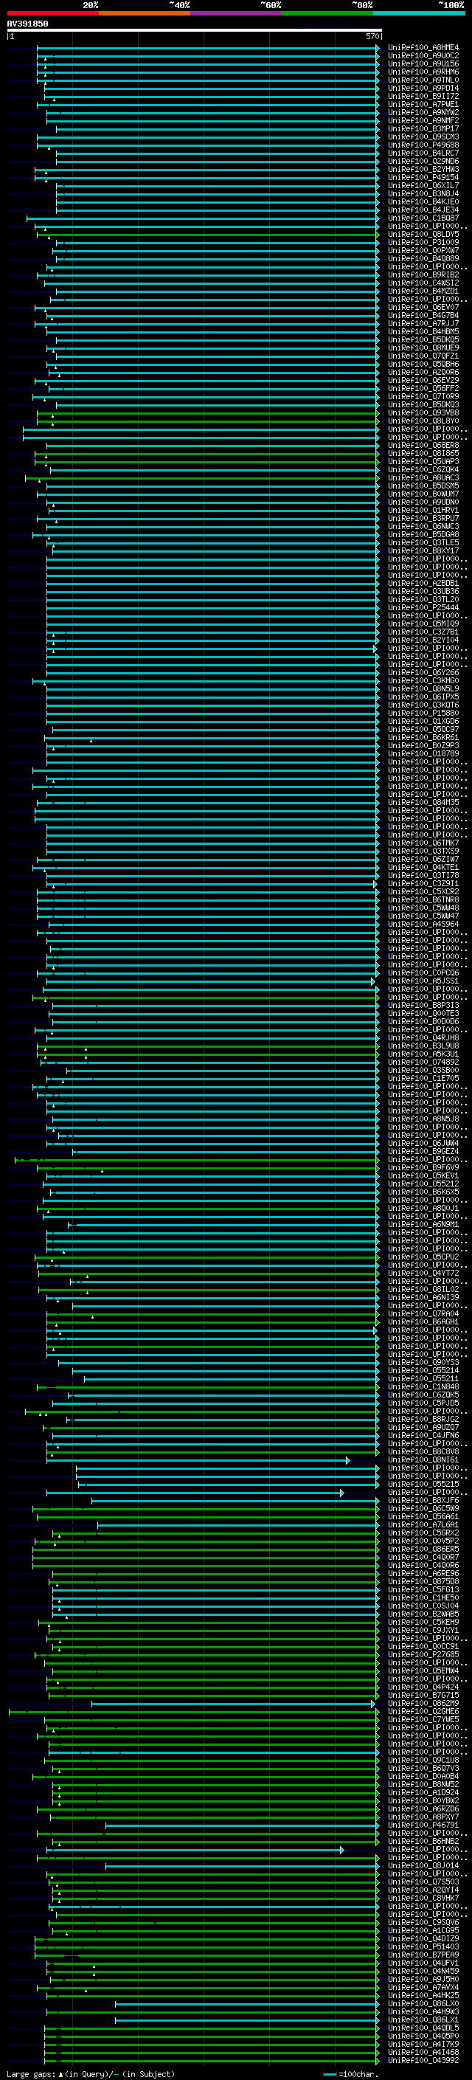Click the cyan ~100% identity legend segment

click(x=419, y=13)
